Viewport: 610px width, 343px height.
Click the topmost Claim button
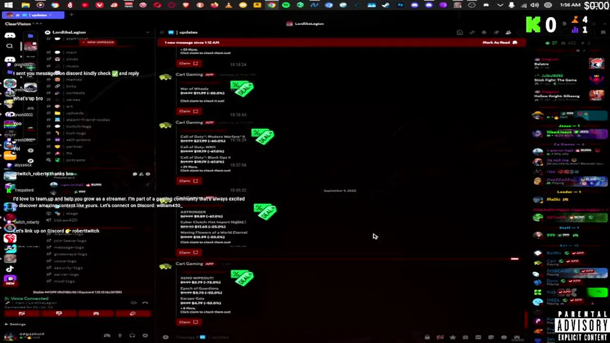point(189,63)
